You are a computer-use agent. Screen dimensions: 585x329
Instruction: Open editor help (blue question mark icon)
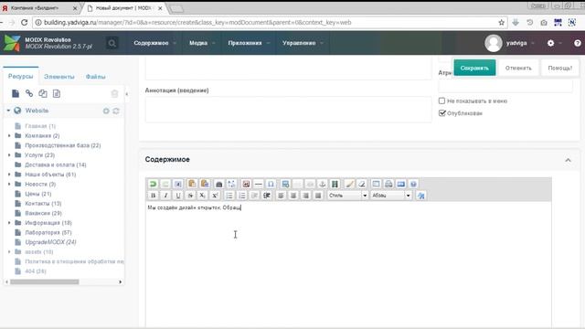[413, 184]
